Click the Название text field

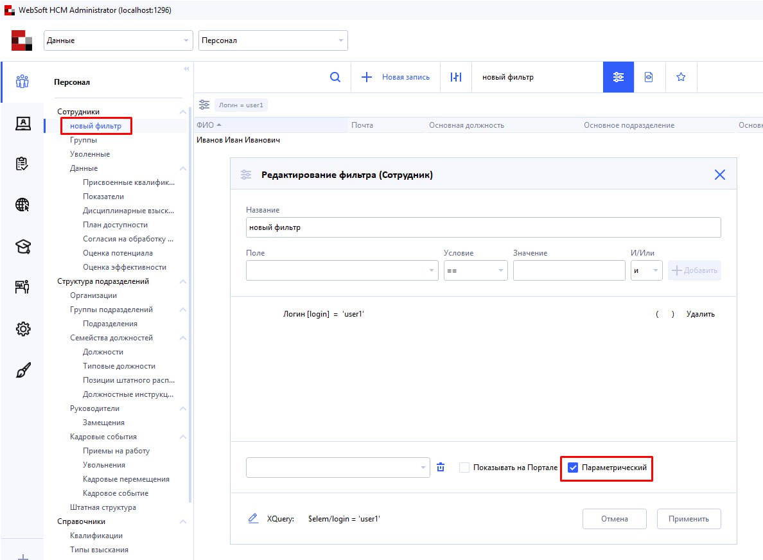(483, 227)
